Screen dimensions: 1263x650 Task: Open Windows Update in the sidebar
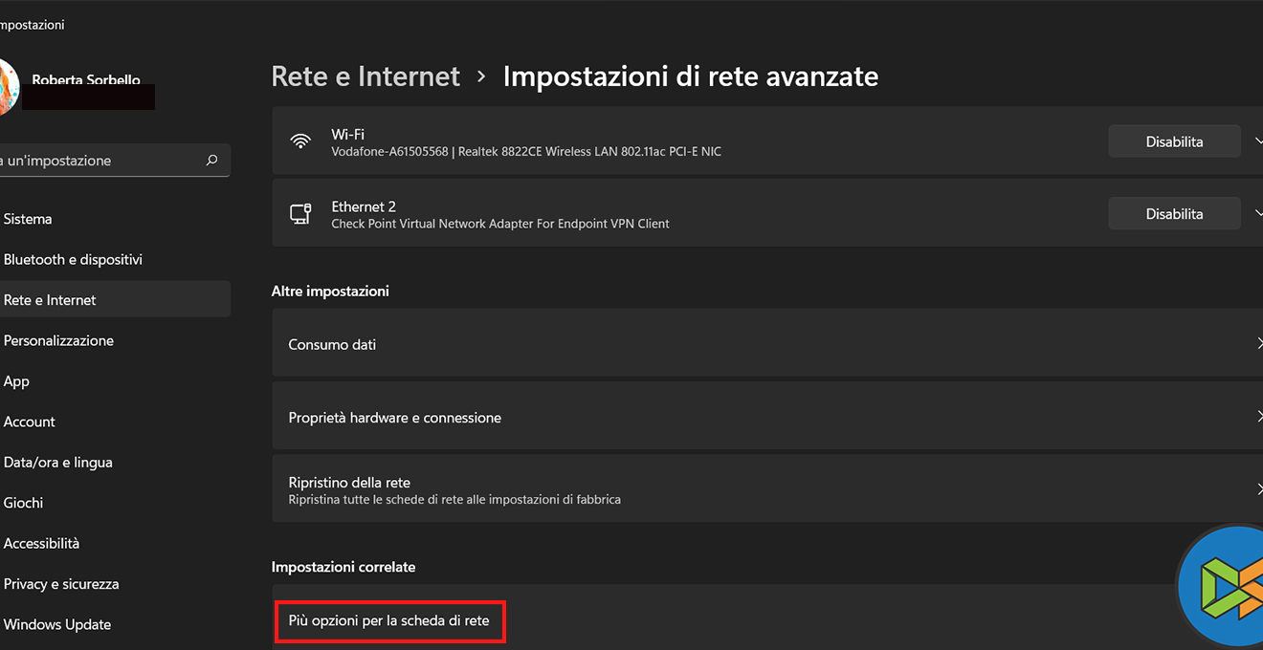pos(57,624)
